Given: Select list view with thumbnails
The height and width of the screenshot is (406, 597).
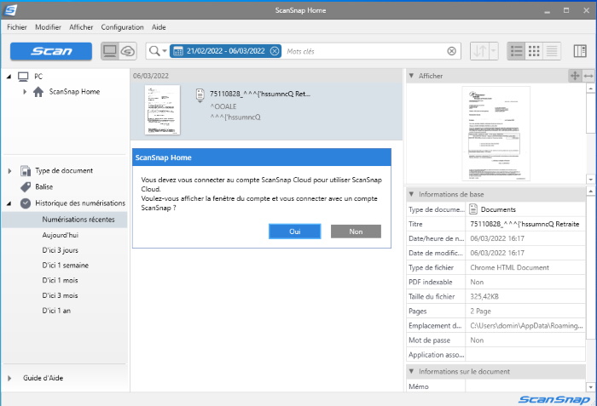Looking at the screenshot, I should coord(516,51).
